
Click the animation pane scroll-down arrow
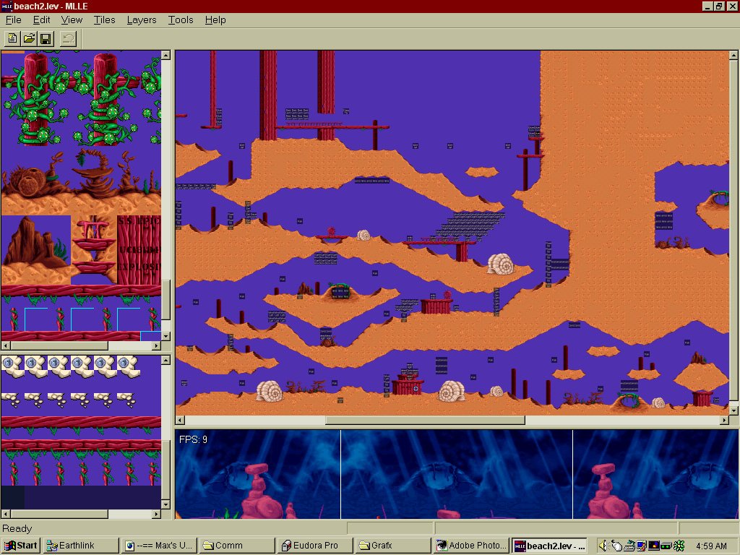[x=165, y=504]
